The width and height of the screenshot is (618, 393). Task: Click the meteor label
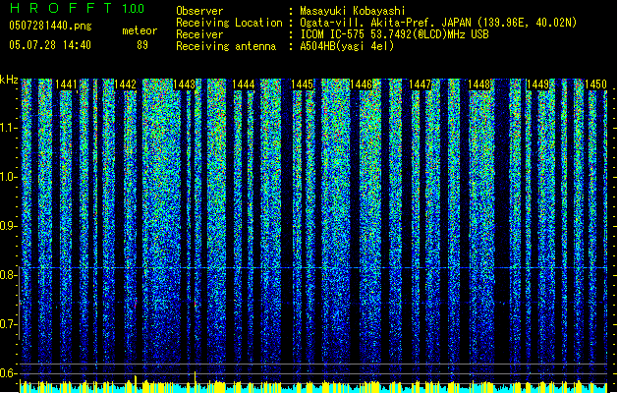140,30
